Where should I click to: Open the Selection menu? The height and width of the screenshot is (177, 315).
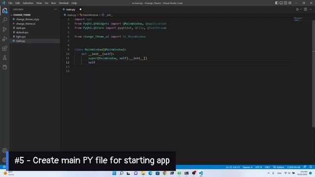coord(28,3)
